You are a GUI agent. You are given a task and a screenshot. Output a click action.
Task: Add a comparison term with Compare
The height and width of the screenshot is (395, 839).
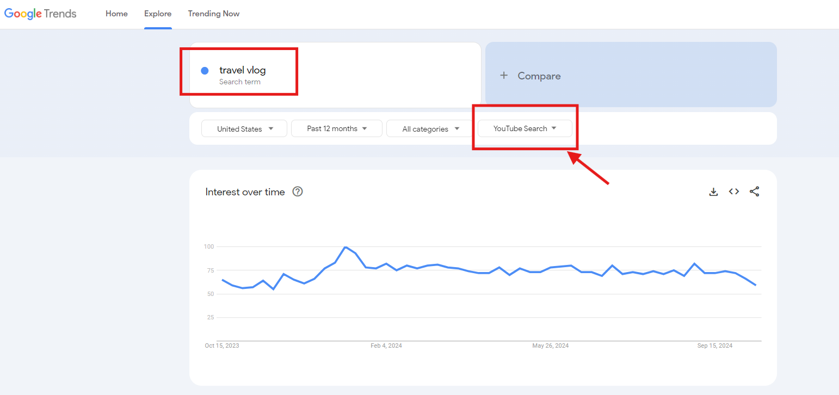631,75
